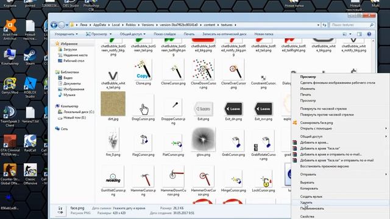Click the Forward navigation arrow
The width and height of the screenshot is (390, 219).
tap(62, 25)
